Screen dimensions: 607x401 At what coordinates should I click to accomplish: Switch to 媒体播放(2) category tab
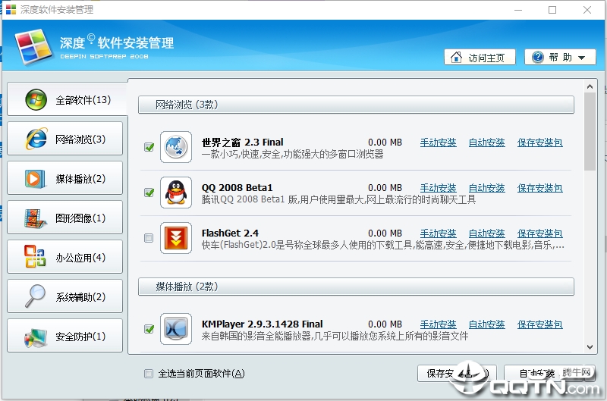(x=64, y=178)
